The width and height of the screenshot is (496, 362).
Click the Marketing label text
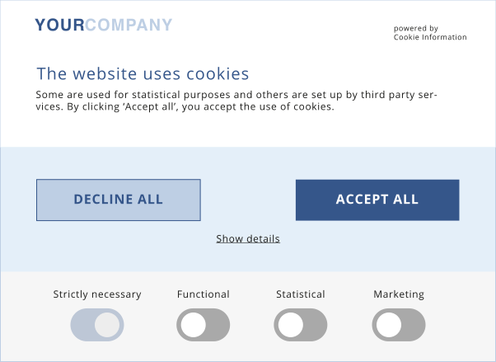399,294
